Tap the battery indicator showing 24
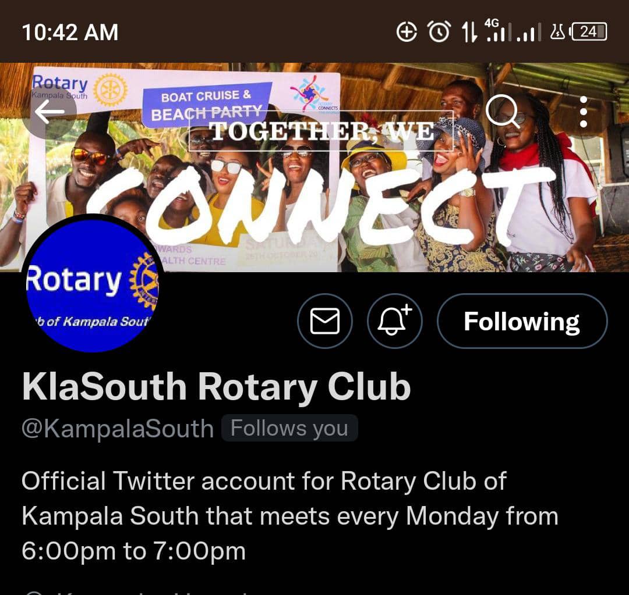Screen dimensions: 629x595 588,31
